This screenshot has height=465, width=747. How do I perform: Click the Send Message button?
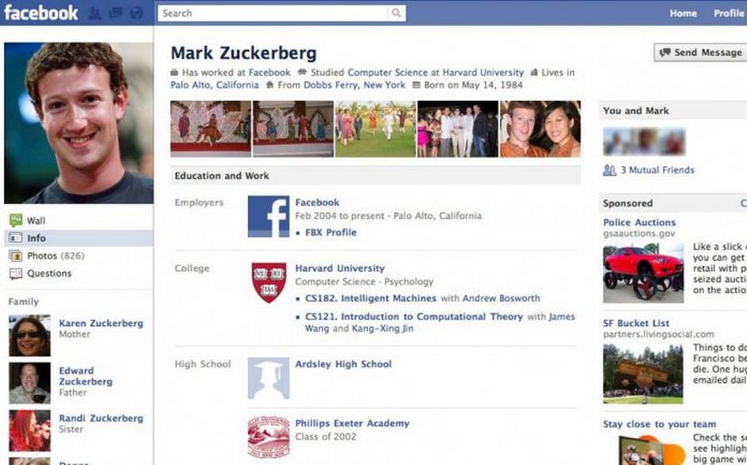tap(700, 52)
